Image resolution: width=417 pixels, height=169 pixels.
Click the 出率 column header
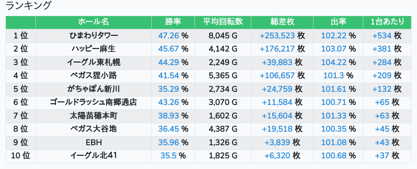[x=338, y=22]
